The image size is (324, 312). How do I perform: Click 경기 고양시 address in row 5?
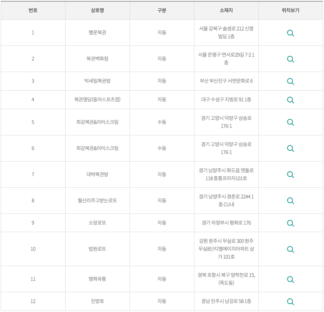point(226,122)
